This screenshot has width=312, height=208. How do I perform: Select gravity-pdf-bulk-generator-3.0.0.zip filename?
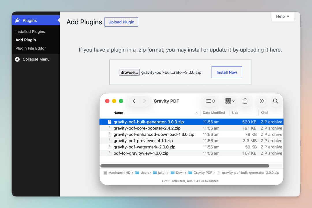[148, 122]
